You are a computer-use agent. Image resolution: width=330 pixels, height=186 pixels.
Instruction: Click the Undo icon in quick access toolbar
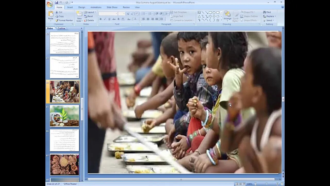click(x=61, y=3)
